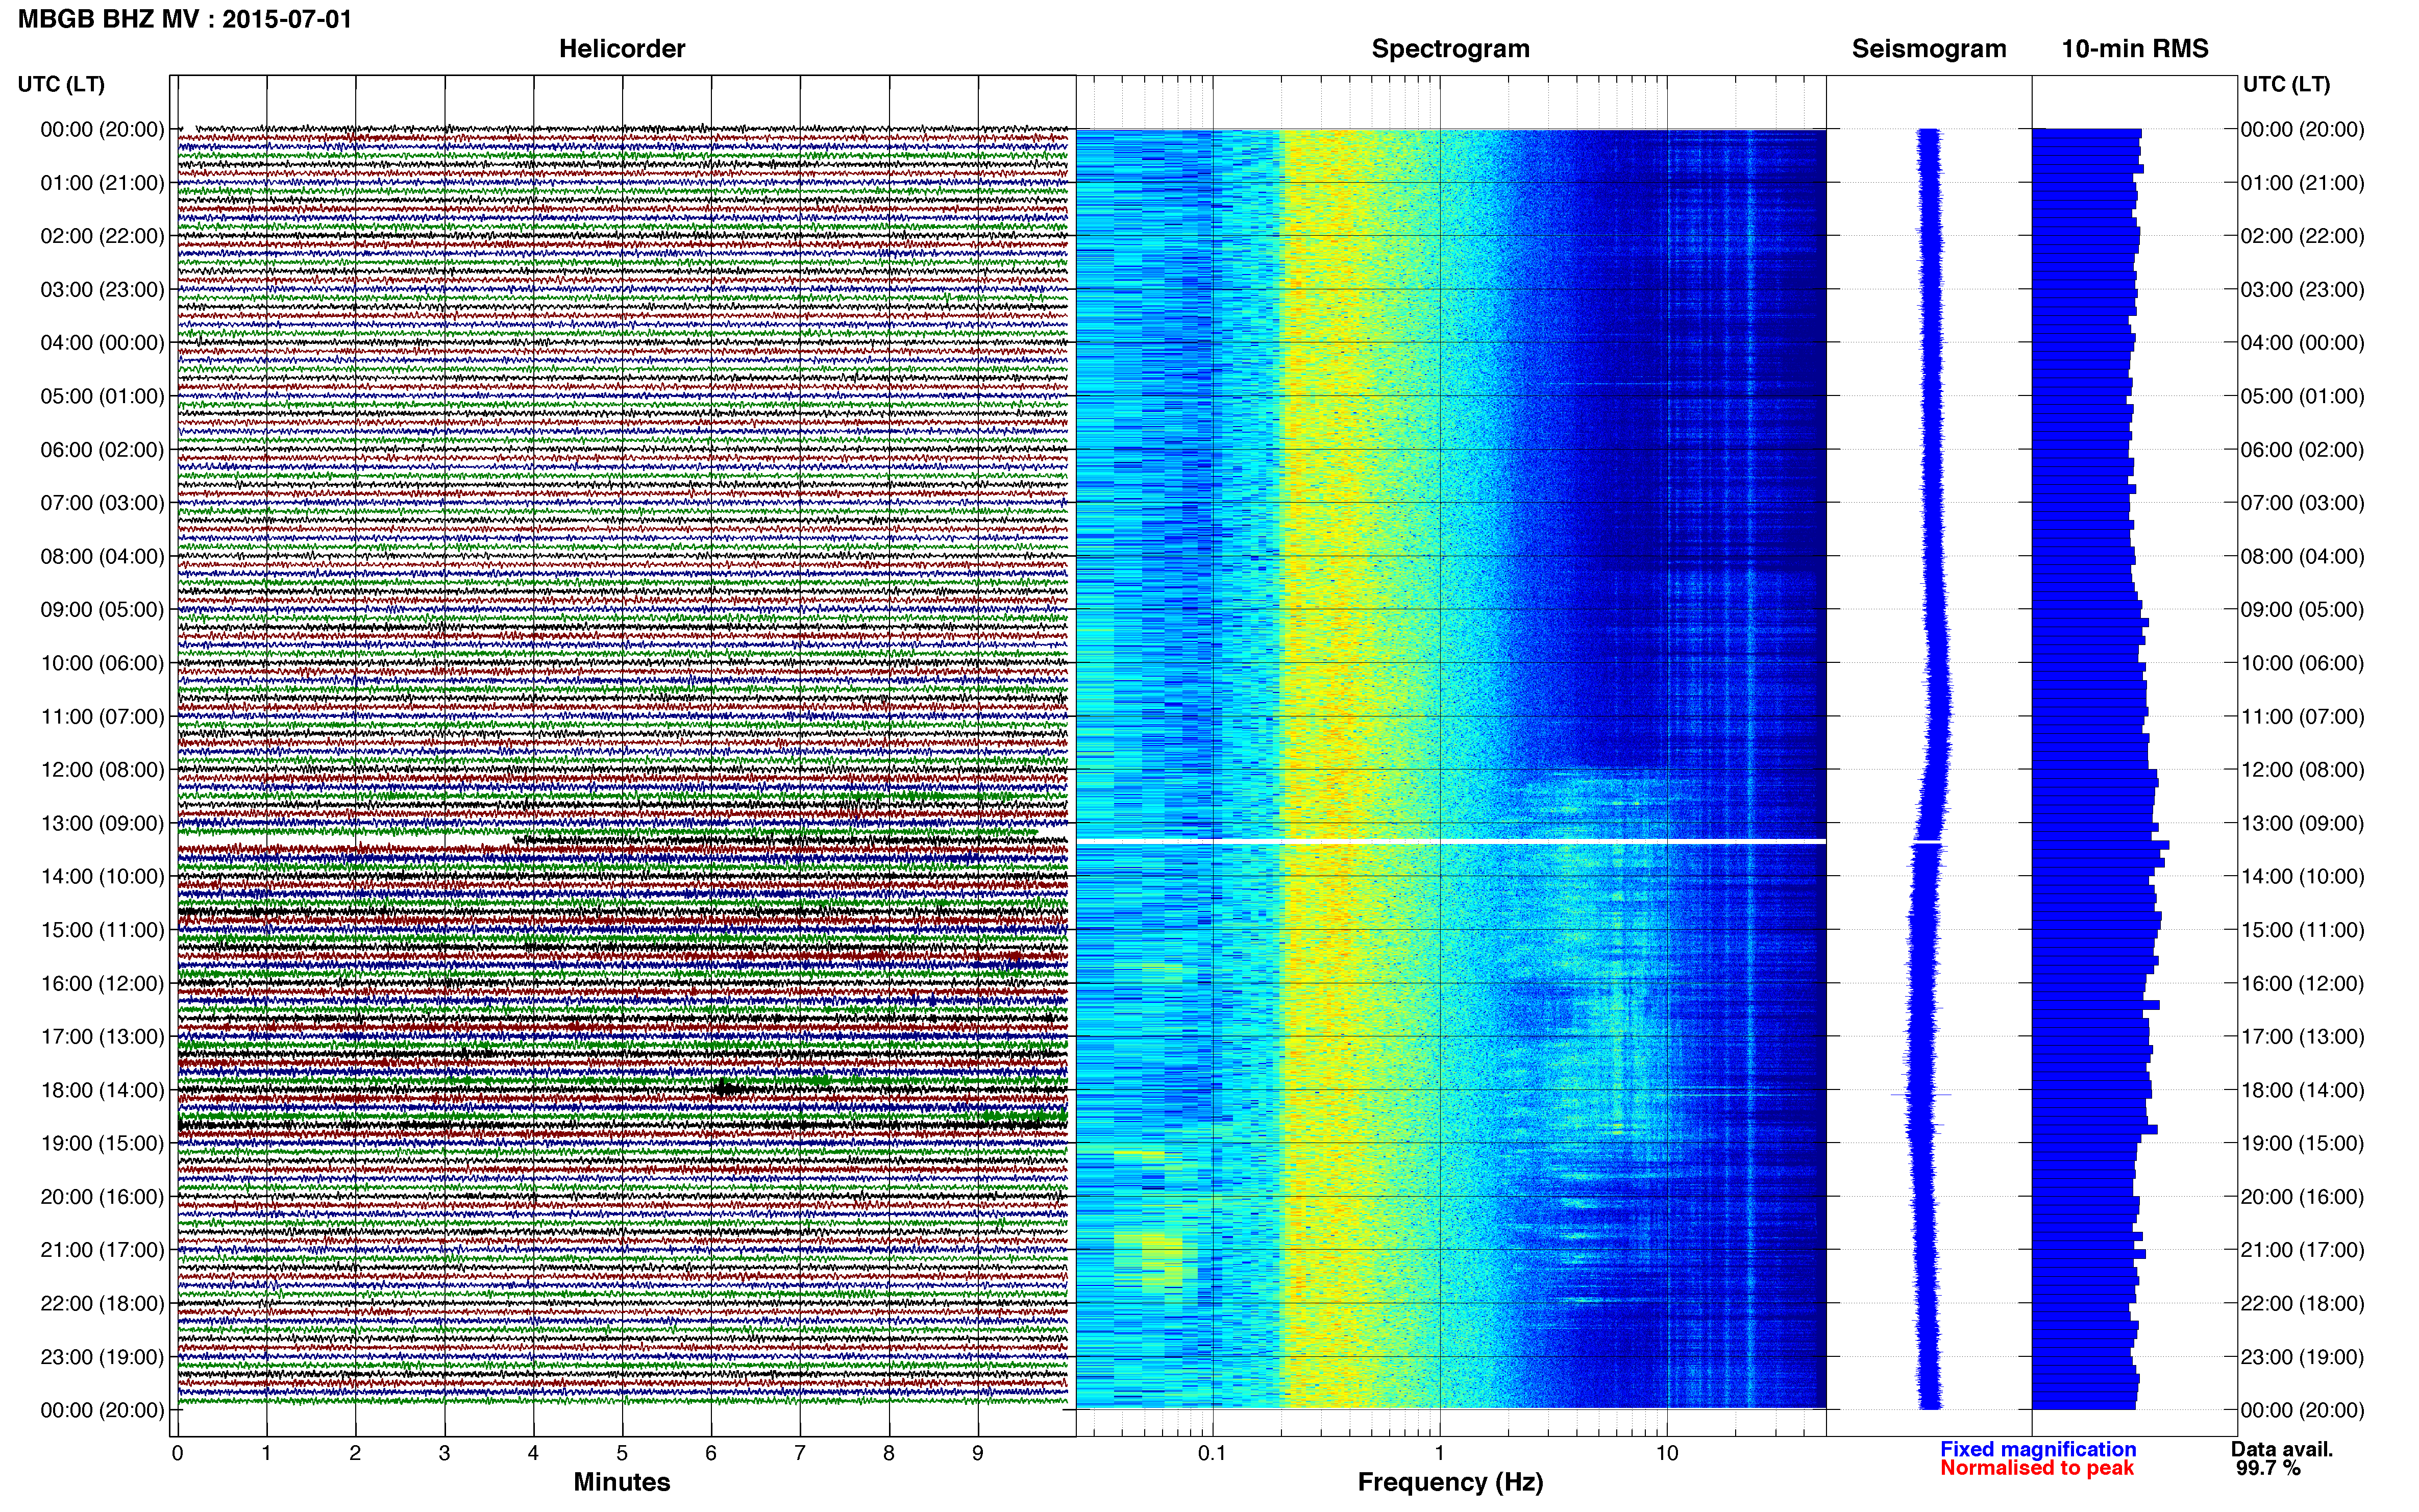Click helicorder time label 06:00 (02:00)
This screenshot has height=1512, width=2419.
point(102,450)
